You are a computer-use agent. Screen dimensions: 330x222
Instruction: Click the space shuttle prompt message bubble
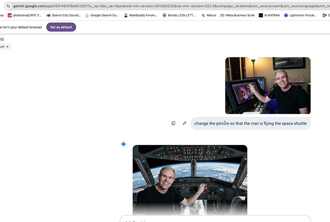click(x=250, y=124)
